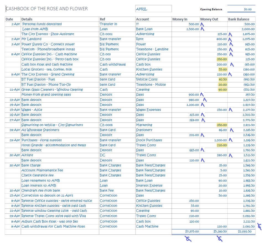Select 'Cash box float and cash machine'
Image resolution: width=262 pixels, height=243 pixels.
click(x=47, y=64)
